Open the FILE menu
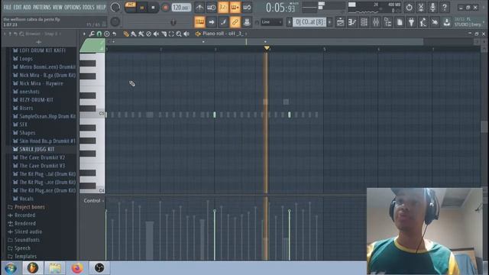 click(x=8, y=7)
